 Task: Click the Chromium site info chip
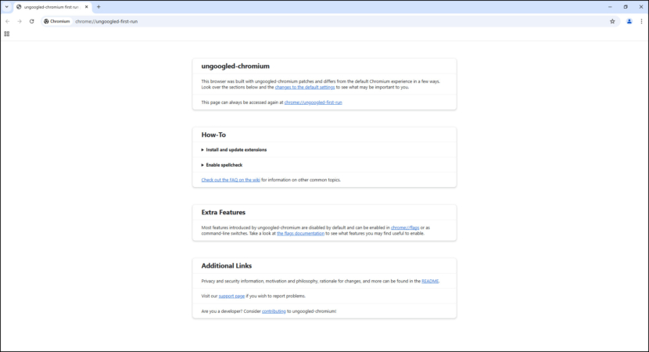point(57,21)
